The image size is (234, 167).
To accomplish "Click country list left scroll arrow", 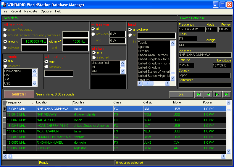I will tap(140, 83).
